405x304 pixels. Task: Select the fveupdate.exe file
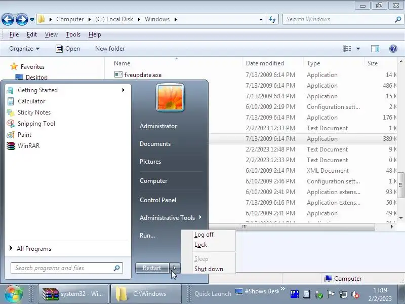click(x=143, y=75)
